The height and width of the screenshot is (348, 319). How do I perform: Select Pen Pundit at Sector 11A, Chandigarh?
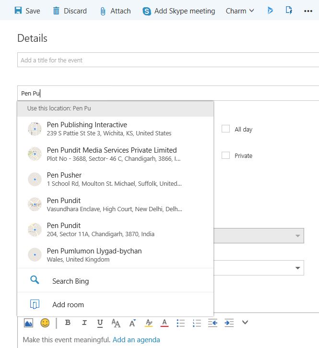(x=115, y=229)
